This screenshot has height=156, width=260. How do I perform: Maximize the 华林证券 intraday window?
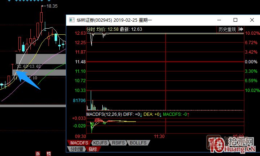point(235,20)
